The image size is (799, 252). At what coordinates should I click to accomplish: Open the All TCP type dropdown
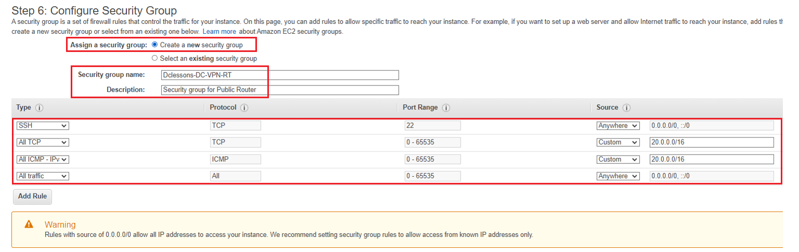click(x=43, y=142)
